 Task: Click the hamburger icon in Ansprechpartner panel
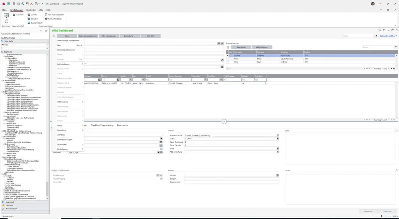point(228,47)
